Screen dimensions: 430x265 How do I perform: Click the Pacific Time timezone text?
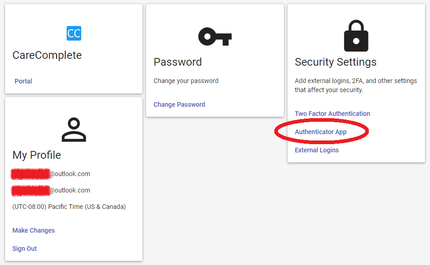coord(68,206)
